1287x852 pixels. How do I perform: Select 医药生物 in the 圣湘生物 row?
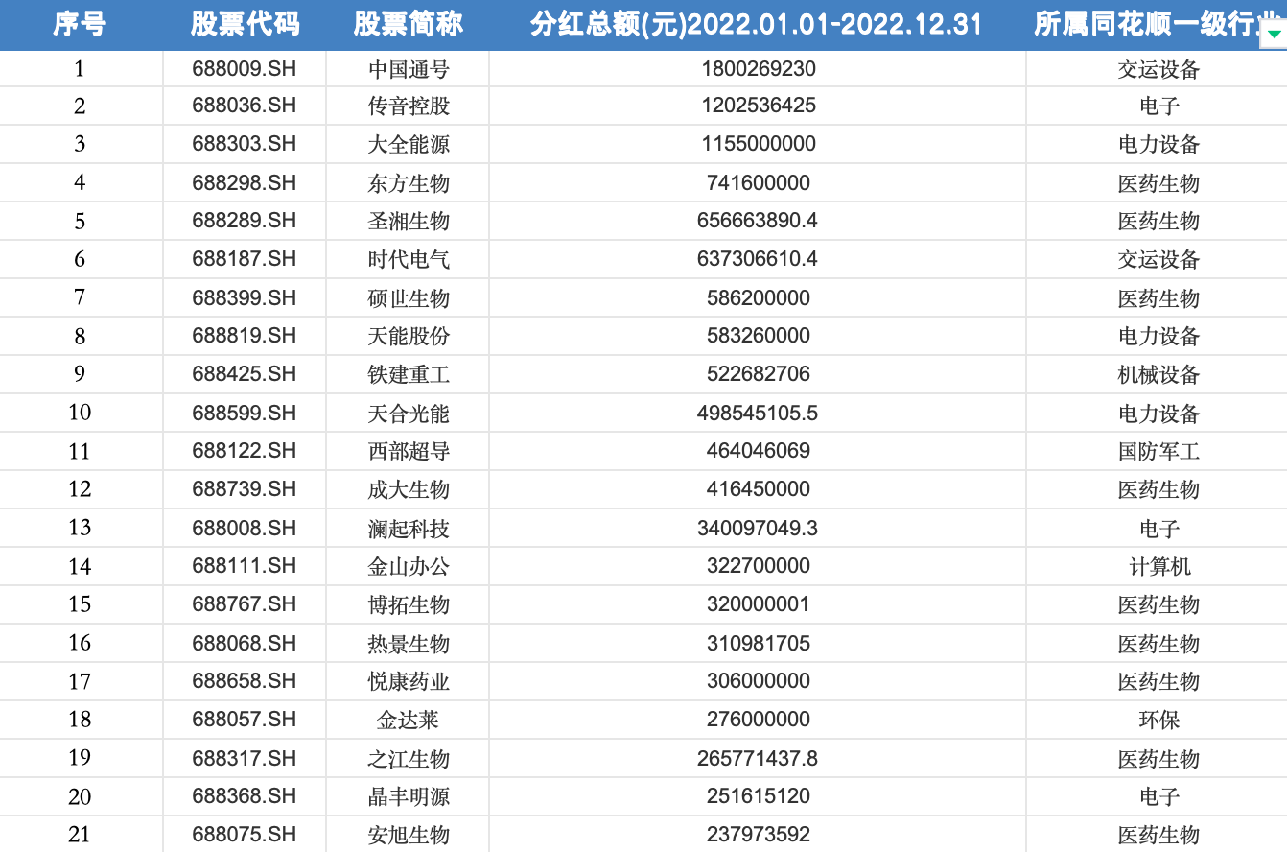[x=1158, y=221]
